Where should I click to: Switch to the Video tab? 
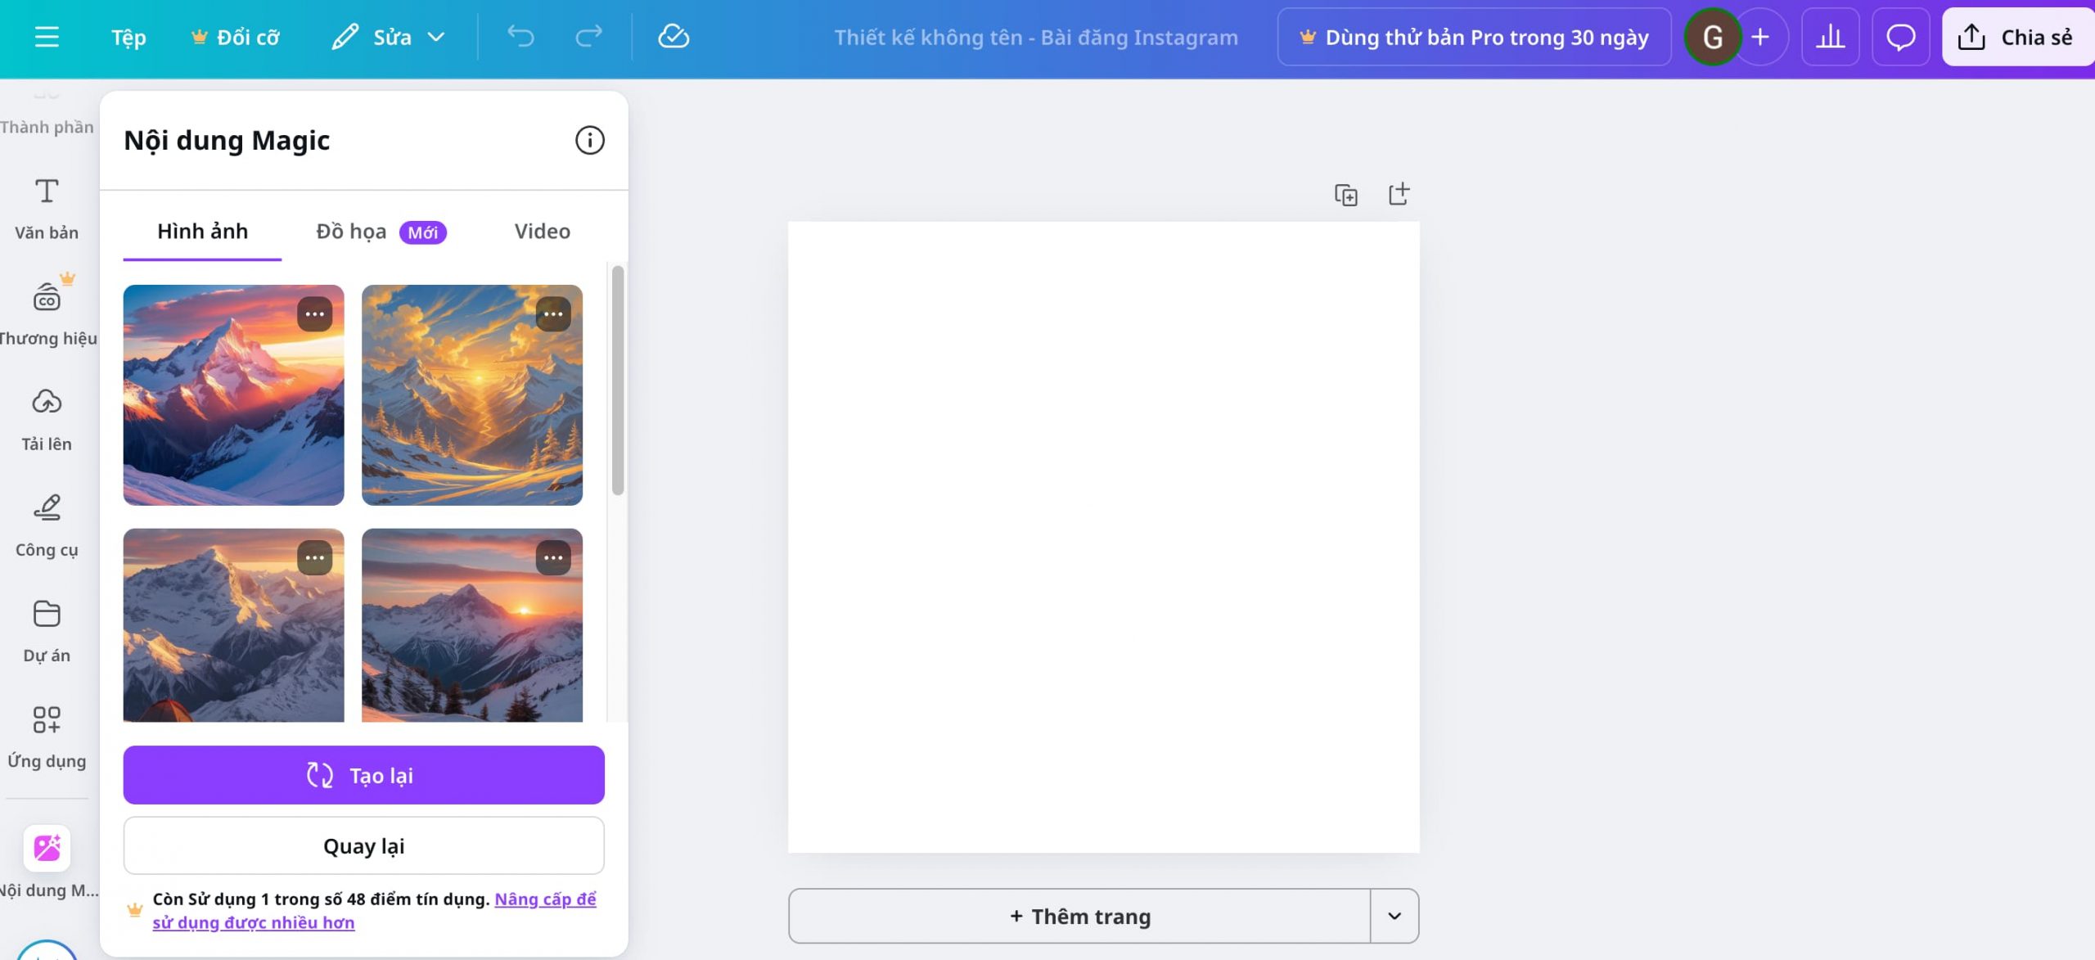click(x=542, y=232)
